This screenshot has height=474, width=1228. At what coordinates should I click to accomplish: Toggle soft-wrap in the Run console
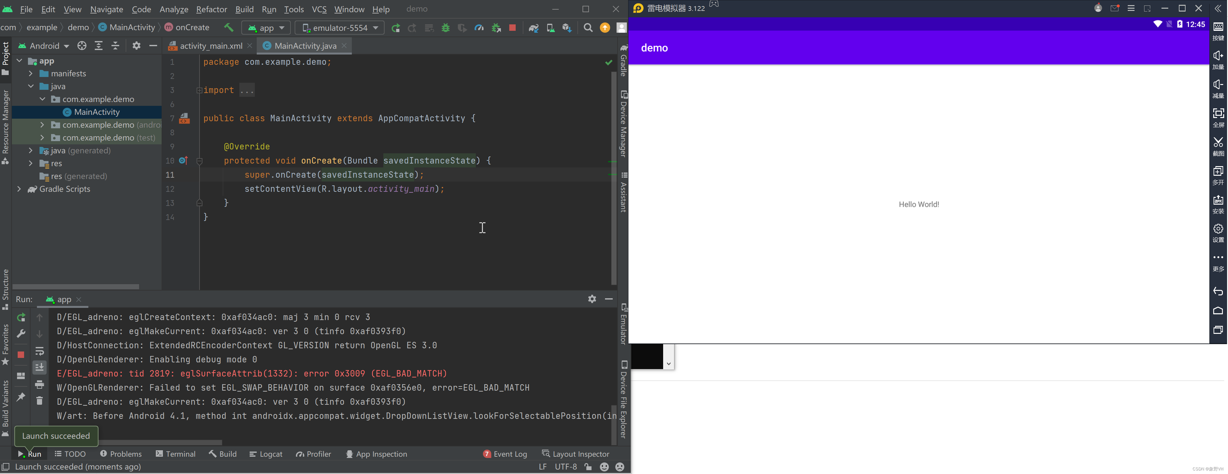click(x=40, y=351)
